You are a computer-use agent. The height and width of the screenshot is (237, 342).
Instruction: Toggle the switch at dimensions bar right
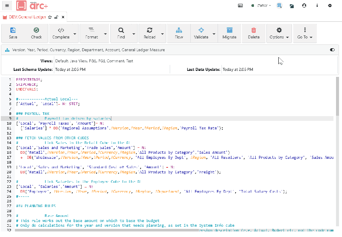(332, 50)
